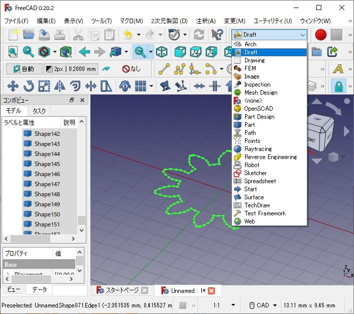The height and width of the screenshot is (314, 354).
Task: Open the array tools dropdown arrow
Action: [x=151, y=86]
